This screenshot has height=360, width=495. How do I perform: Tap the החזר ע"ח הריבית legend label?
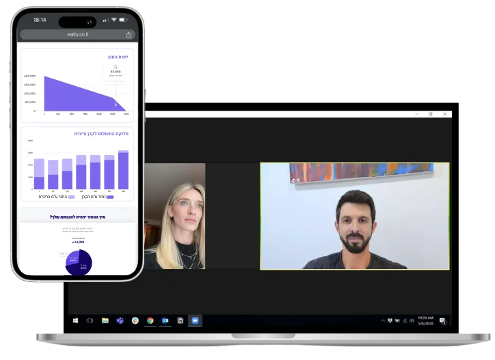point(53,197)
